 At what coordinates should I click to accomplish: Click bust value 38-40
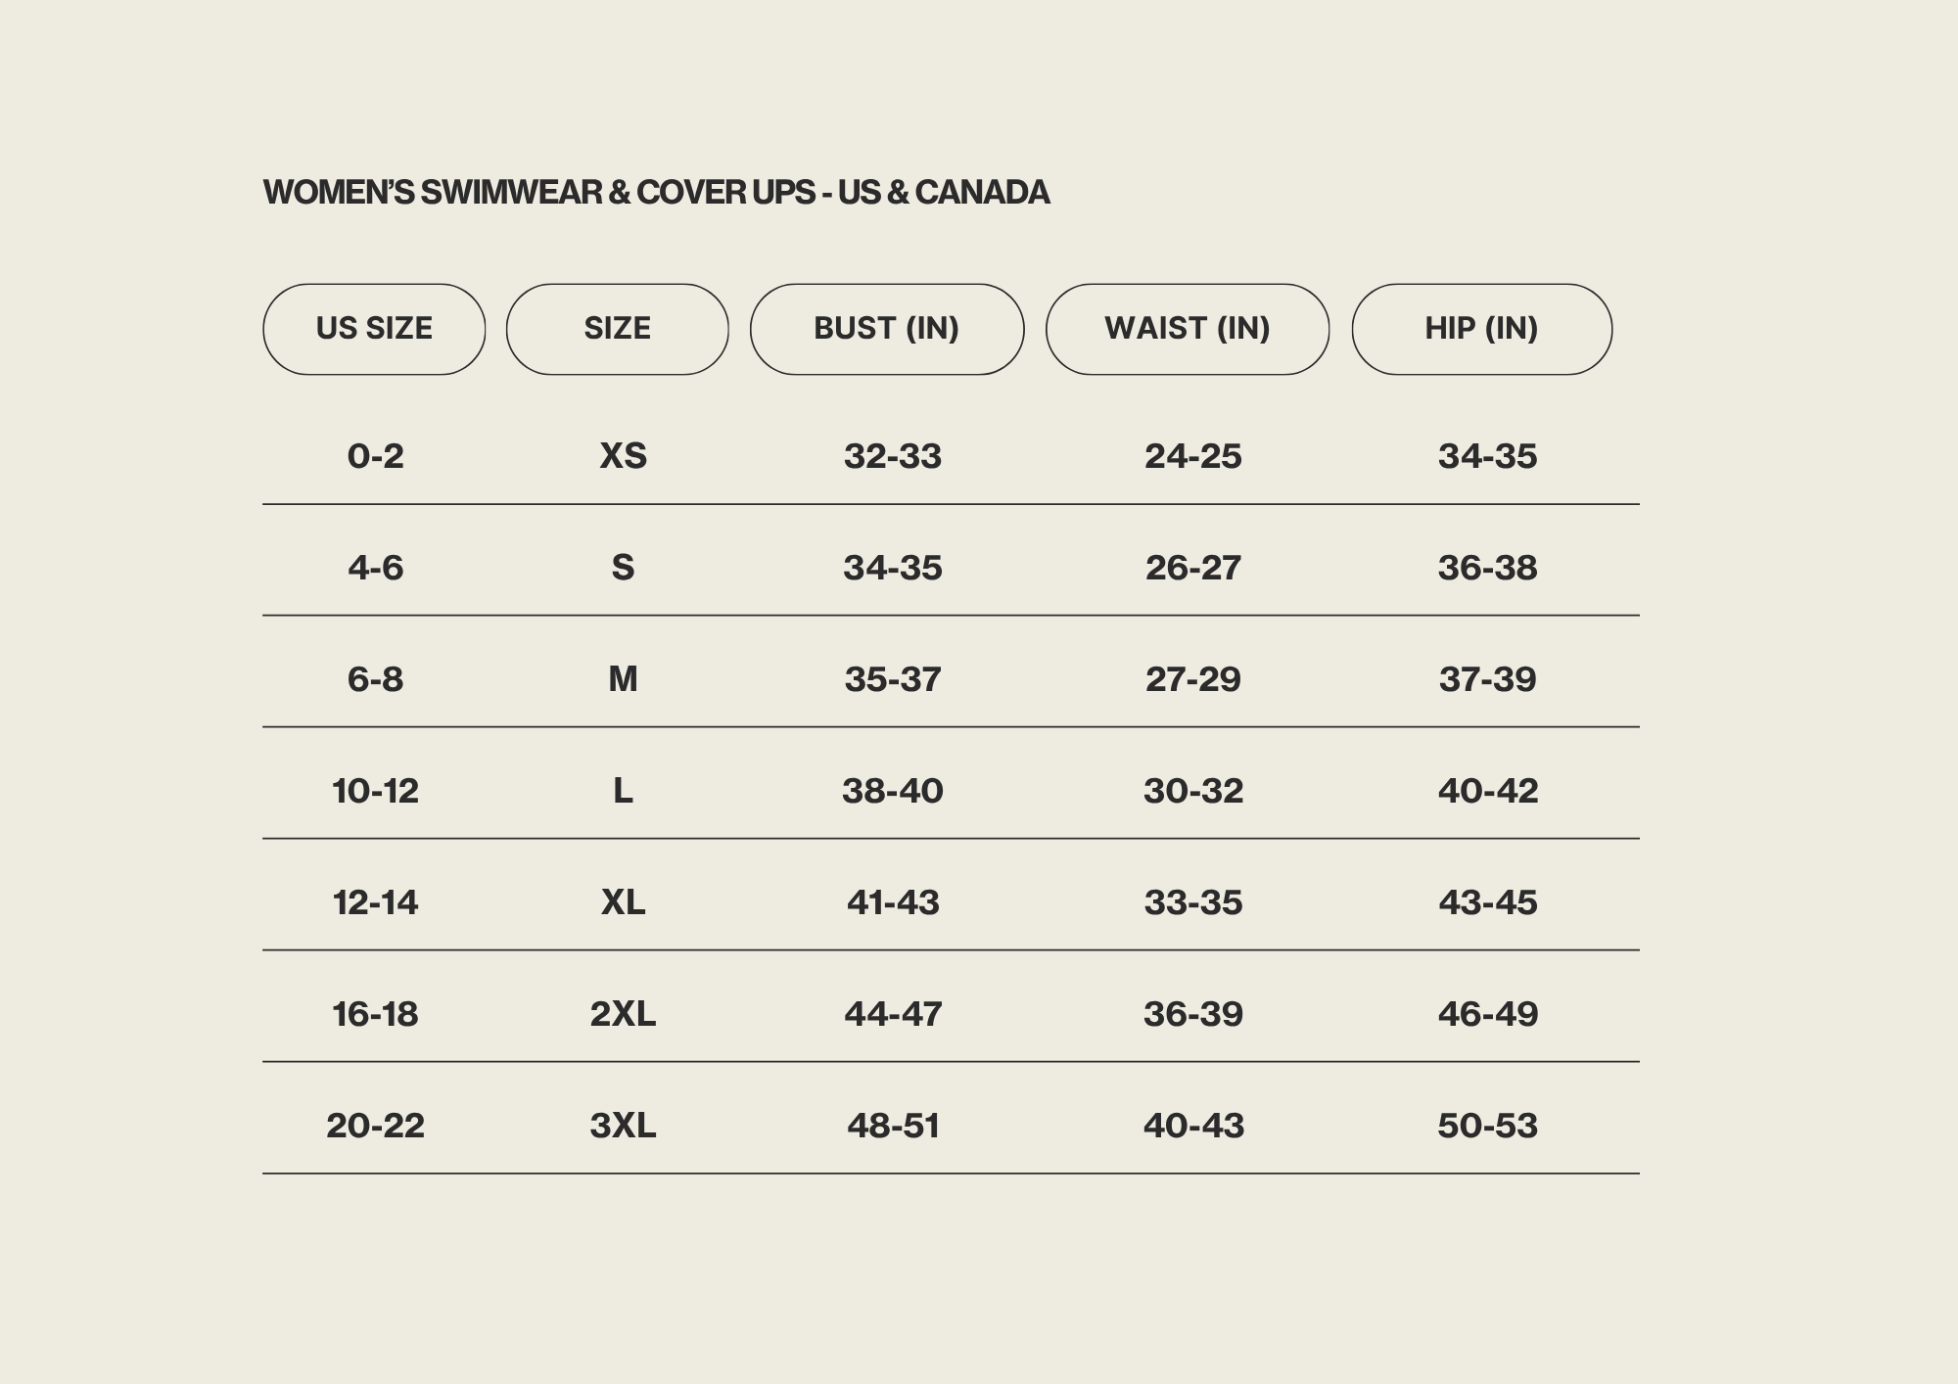coord(892,791)
